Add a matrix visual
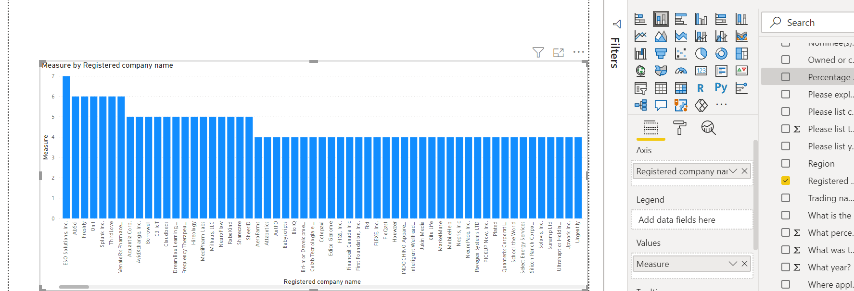Image resolution: width=854 pixels, height=291 pixels. 681,88
